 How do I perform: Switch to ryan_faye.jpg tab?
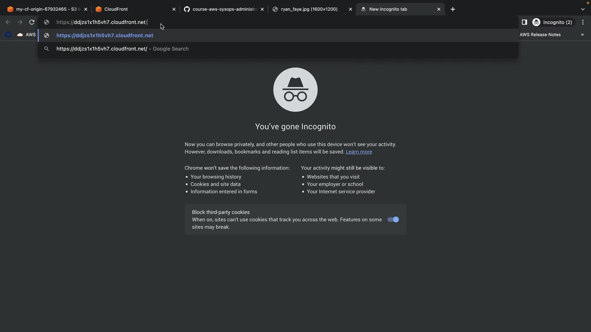pyautogui.click(x=309, y=9)
